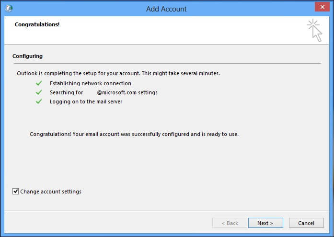Click the Next > button

[x=265, y=223]
